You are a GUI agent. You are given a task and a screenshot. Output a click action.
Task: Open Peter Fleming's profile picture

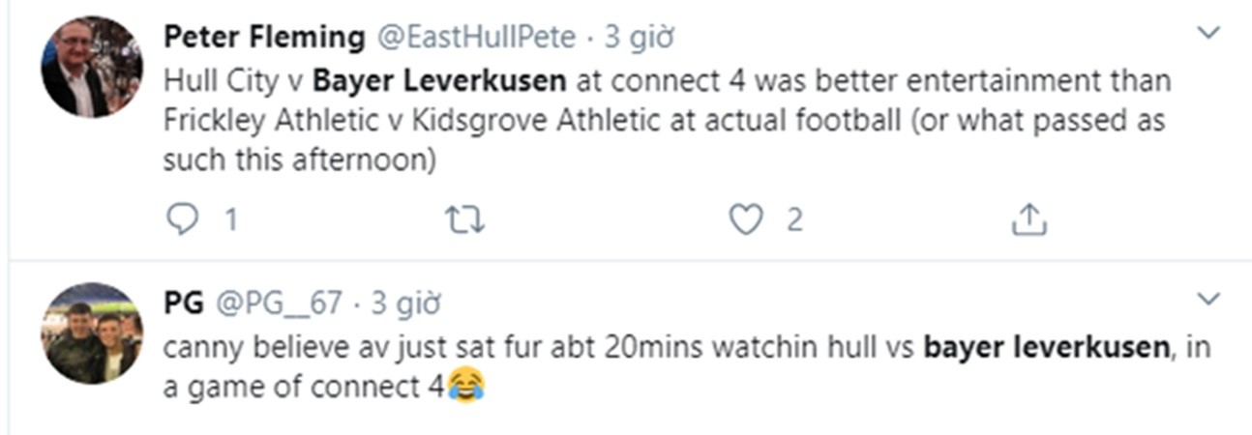click(92, 68)
